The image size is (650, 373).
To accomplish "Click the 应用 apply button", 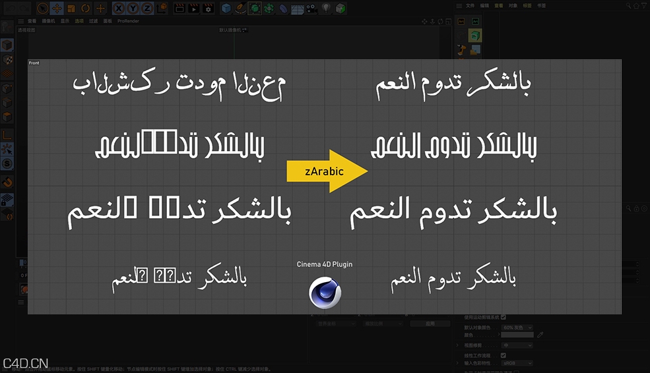I will [430, 324].
